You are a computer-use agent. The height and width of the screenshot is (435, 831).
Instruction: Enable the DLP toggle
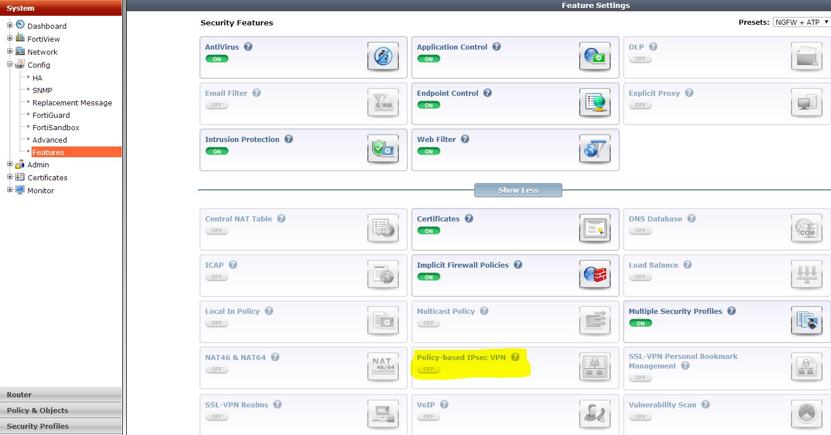click(x=641, y=59)
